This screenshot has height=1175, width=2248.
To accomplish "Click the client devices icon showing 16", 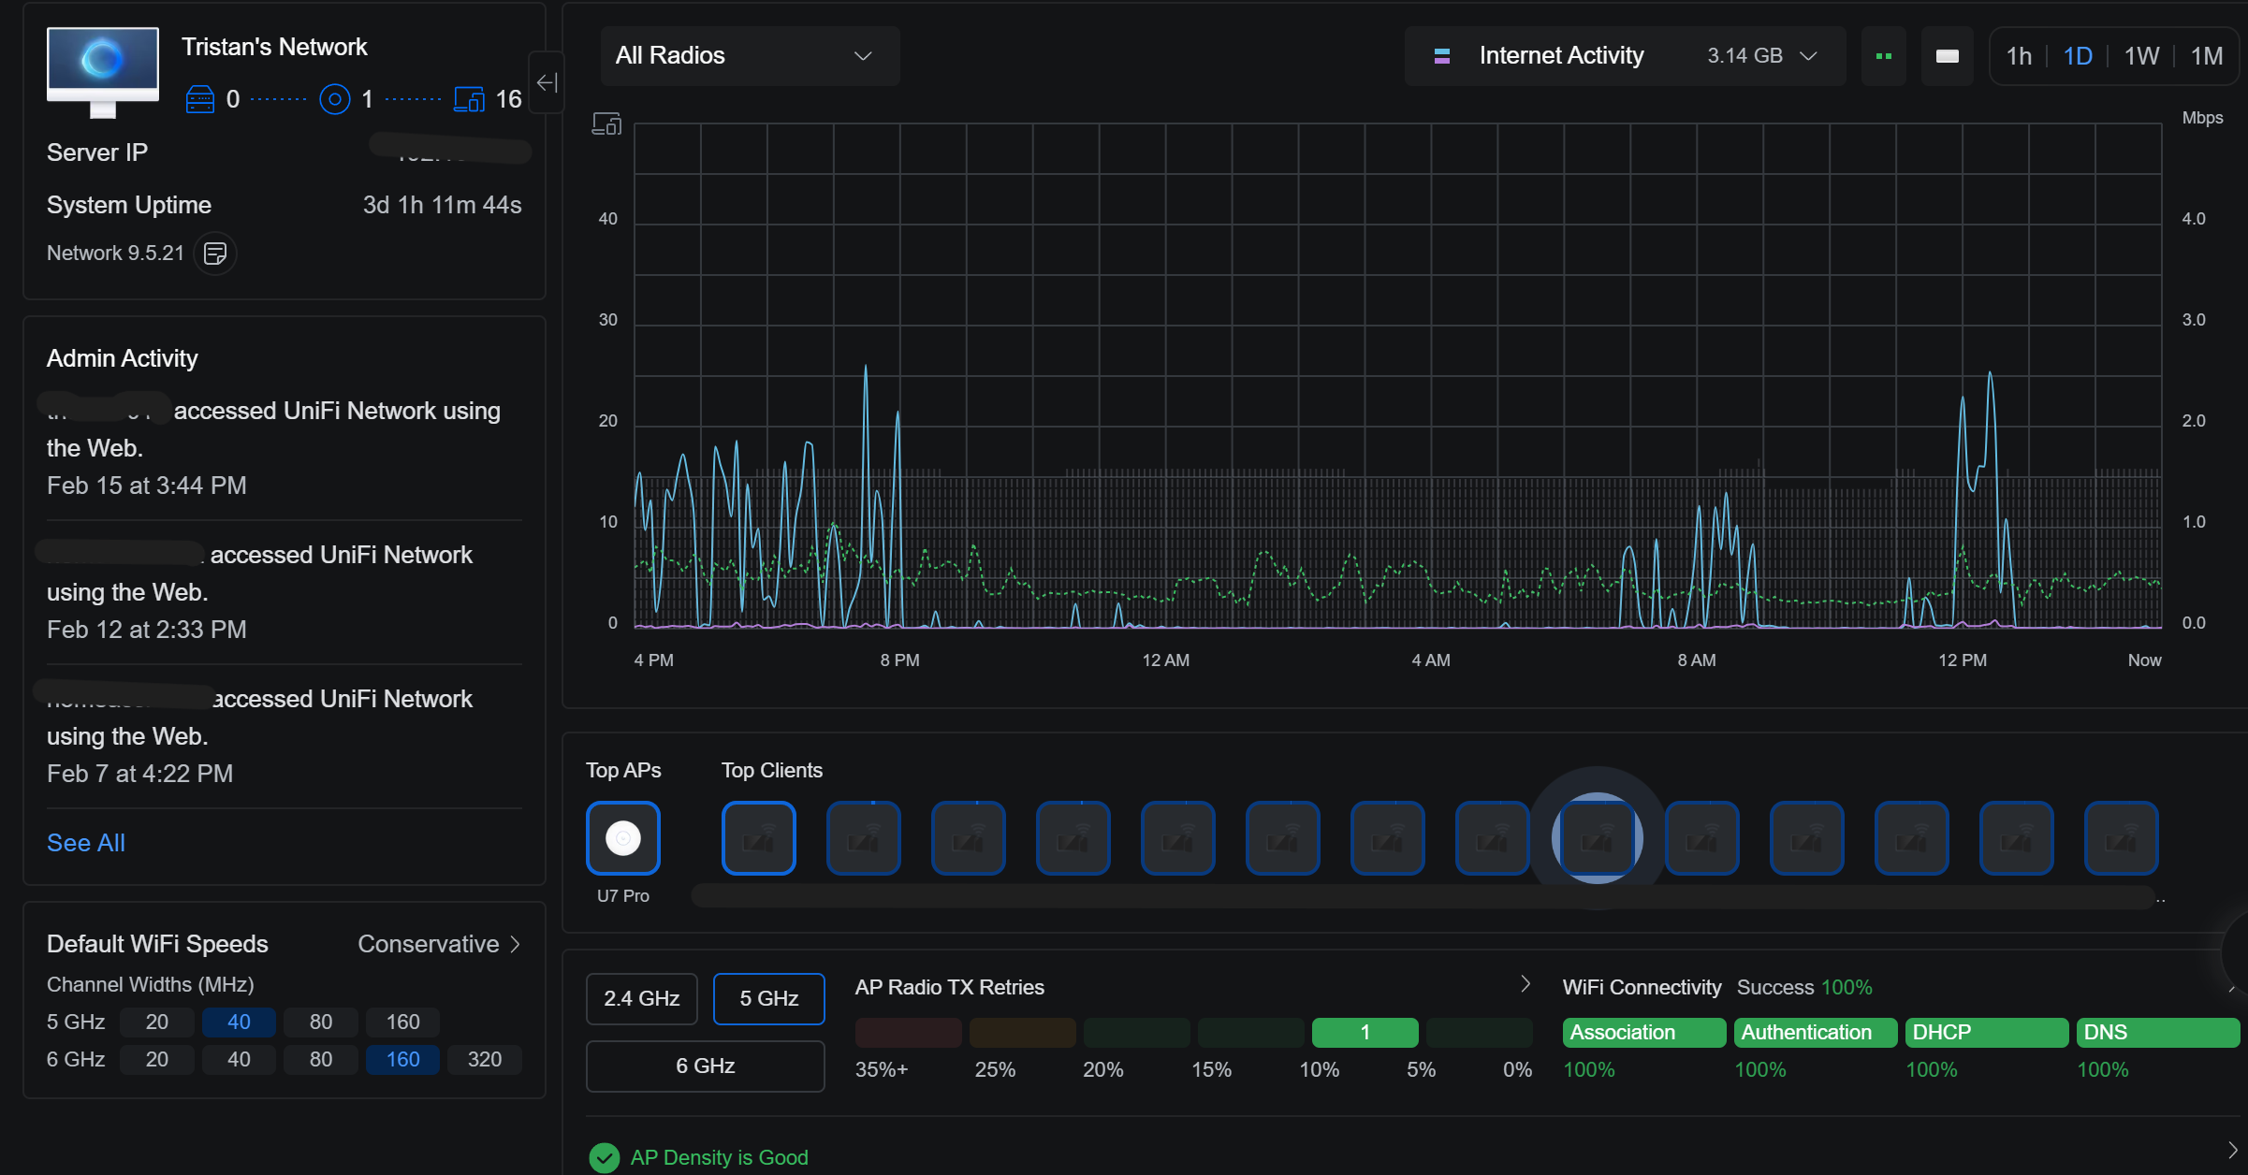I will tap(470, 98).
